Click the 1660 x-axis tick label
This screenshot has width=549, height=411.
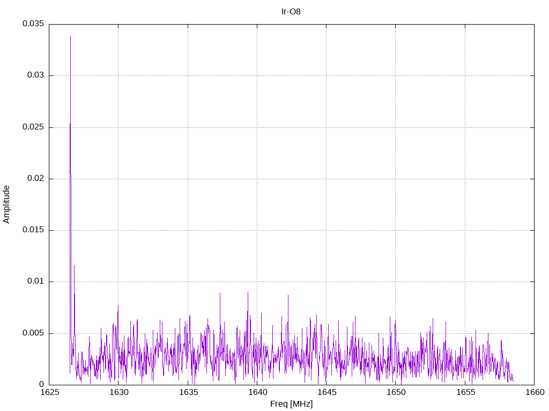click(x=534, y=393)
